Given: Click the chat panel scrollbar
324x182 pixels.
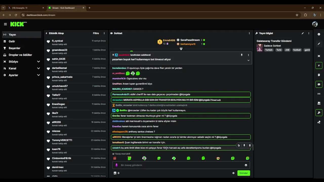Looking at the screenshot, I should click(x=253, y=147).
